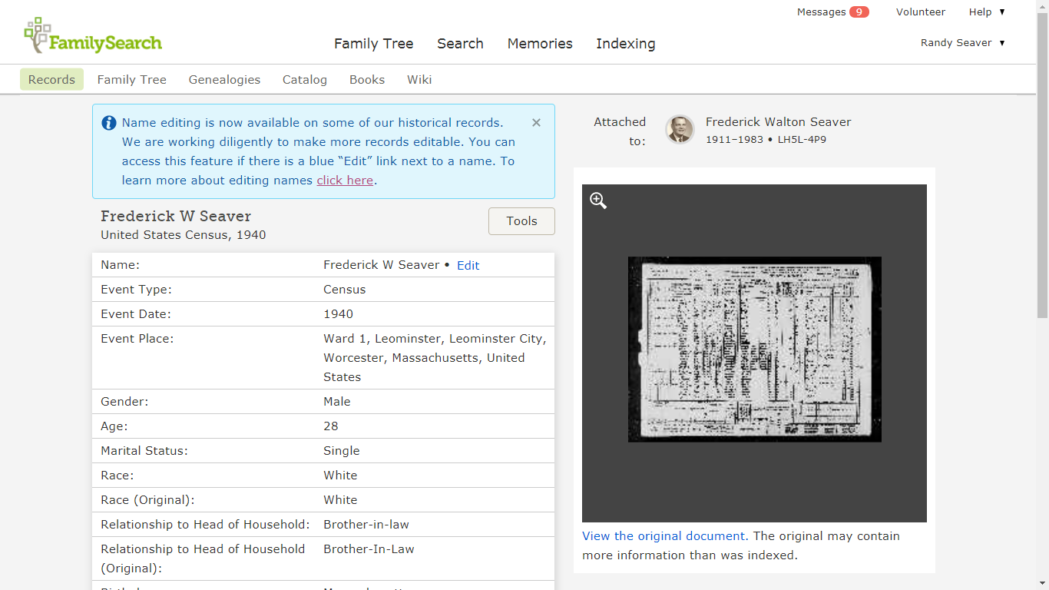Click the info icon in the blue banner
The image size is (1049, 590).
[108, 122]
